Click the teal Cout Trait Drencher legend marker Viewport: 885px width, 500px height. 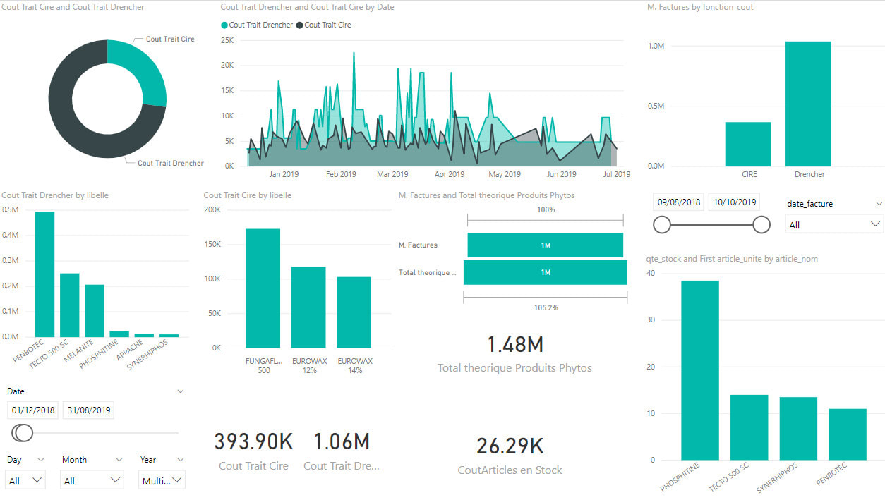coord(225,25)
